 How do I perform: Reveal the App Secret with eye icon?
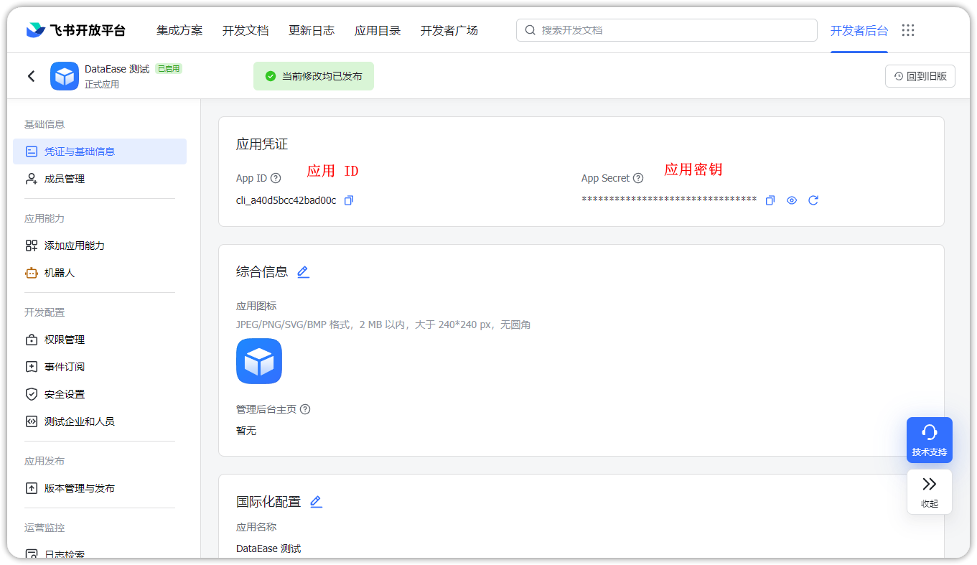point(792,200)
